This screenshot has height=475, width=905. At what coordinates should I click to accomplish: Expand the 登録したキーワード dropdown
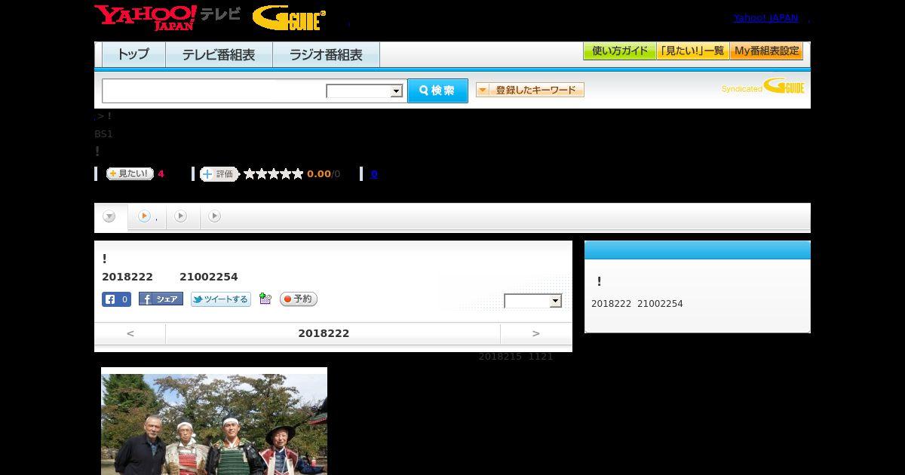tap(530, 90)
